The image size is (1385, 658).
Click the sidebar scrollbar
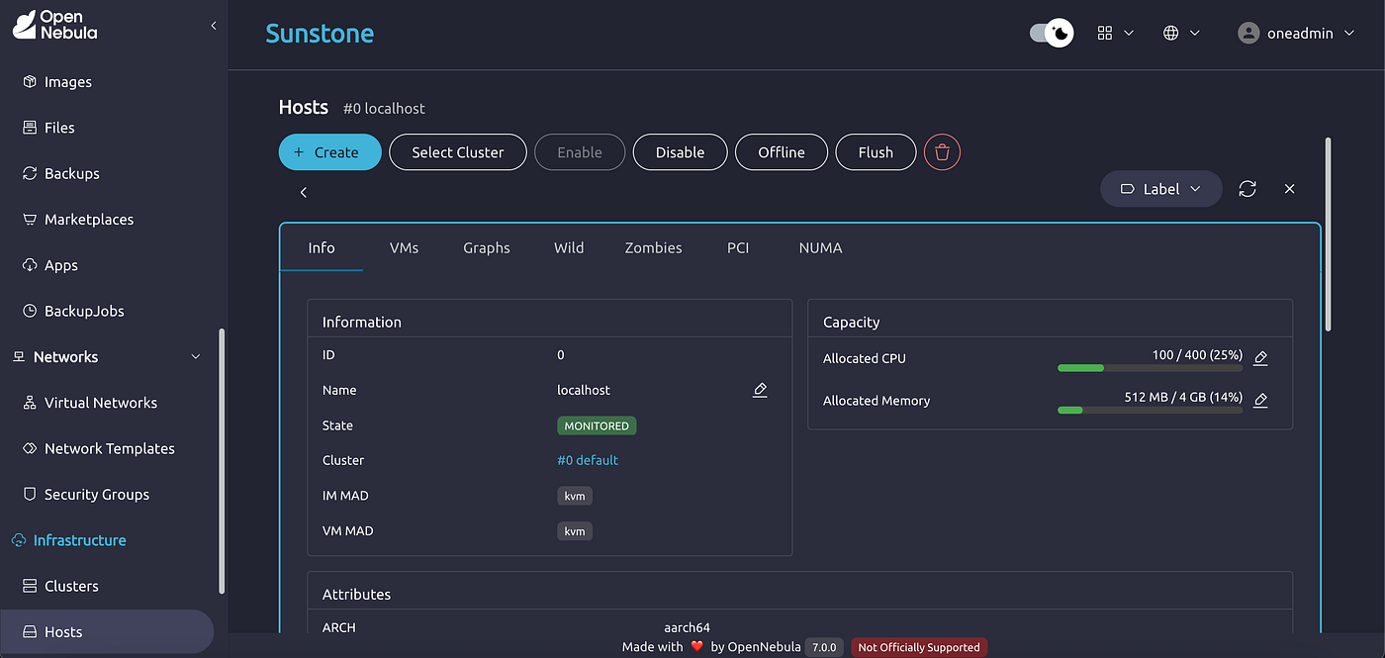pyautogui.click(x=222, y=460)
